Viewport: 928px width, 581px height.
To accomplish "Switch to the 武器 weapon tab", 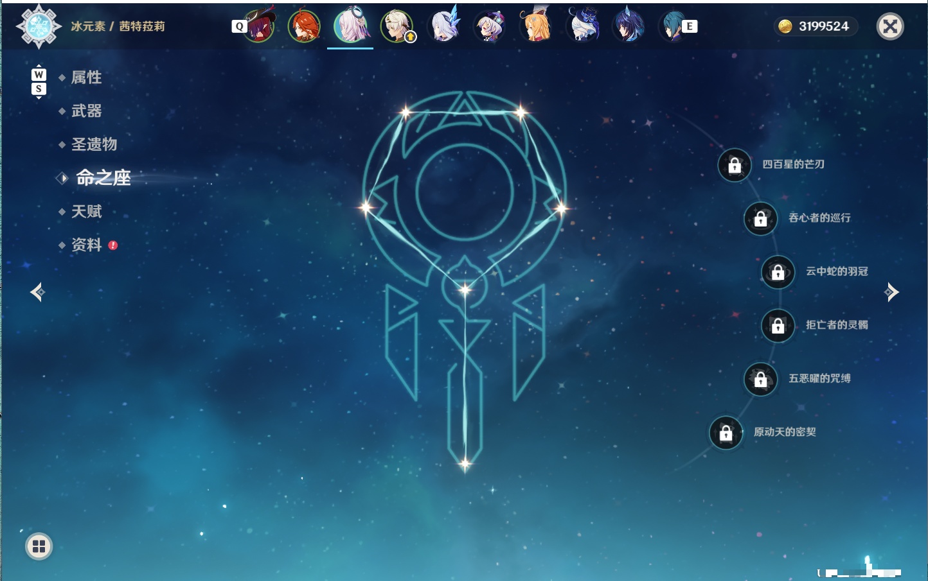I will click(x=86, y=111).
